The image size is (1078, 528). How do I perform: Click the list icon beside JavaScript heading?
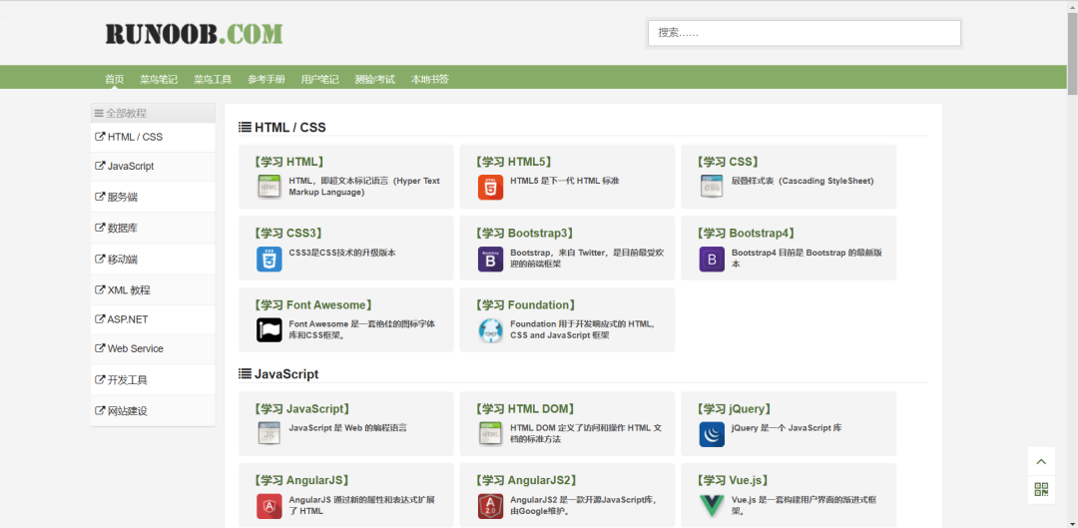245,374
